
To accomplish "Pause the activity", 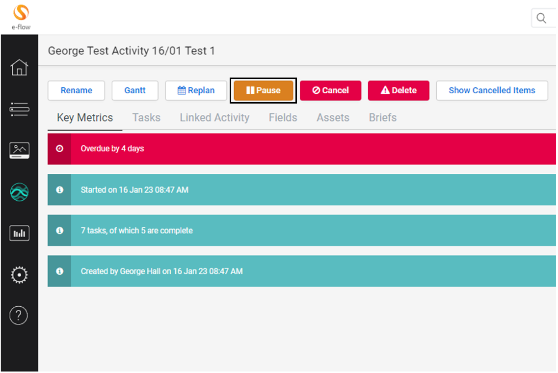I will click(x=263, y=90).
